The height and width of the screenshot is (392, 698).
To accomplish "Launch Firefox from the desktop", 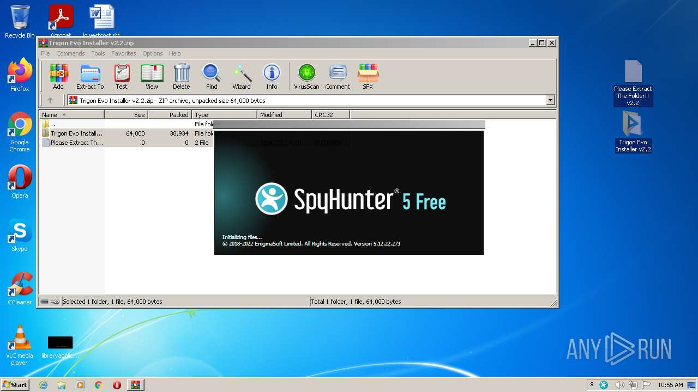I will (x=20, y=75).
